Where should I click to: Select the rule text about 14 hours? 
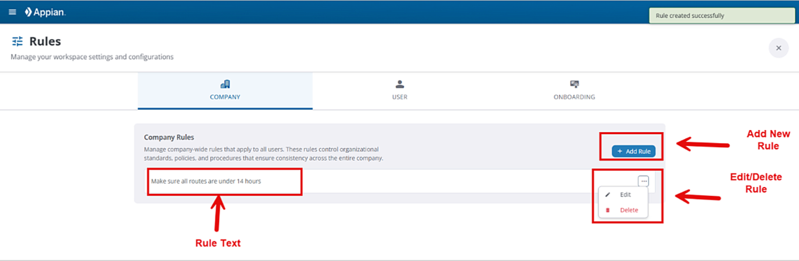[x=206, y=181]
